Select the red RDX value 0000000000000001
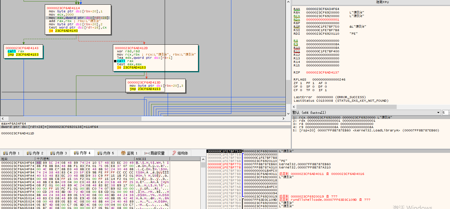 pyautogui.click(x=322, y=20)
